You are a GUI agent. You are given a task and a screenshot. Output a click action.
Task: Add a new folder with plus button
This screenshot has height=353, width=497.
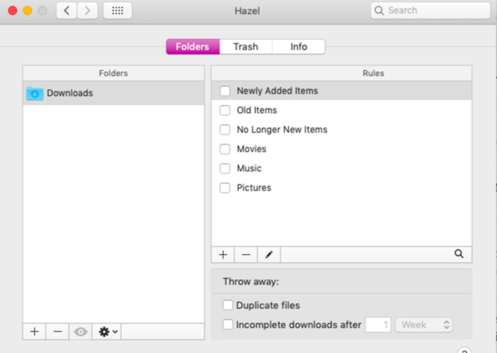click(x=35, y=332)
